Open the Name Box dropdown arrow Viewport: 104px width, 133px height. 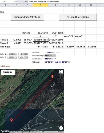15,2
